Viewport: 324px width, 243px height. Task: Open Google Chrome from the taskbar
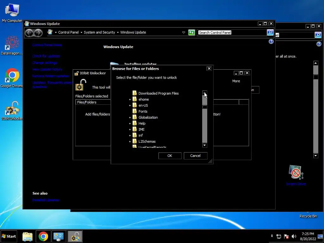(x=43, y=236)
